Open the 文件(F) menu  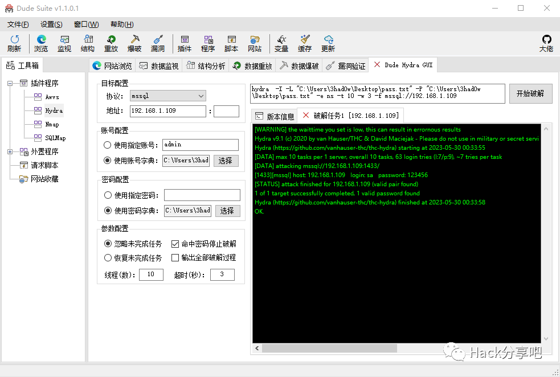click(x=18, y=24)
